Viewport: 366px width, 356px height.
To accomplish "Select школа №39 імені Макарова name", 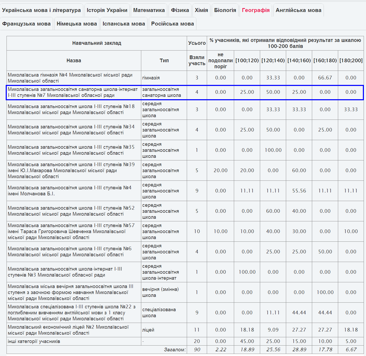I will point(71,171).
